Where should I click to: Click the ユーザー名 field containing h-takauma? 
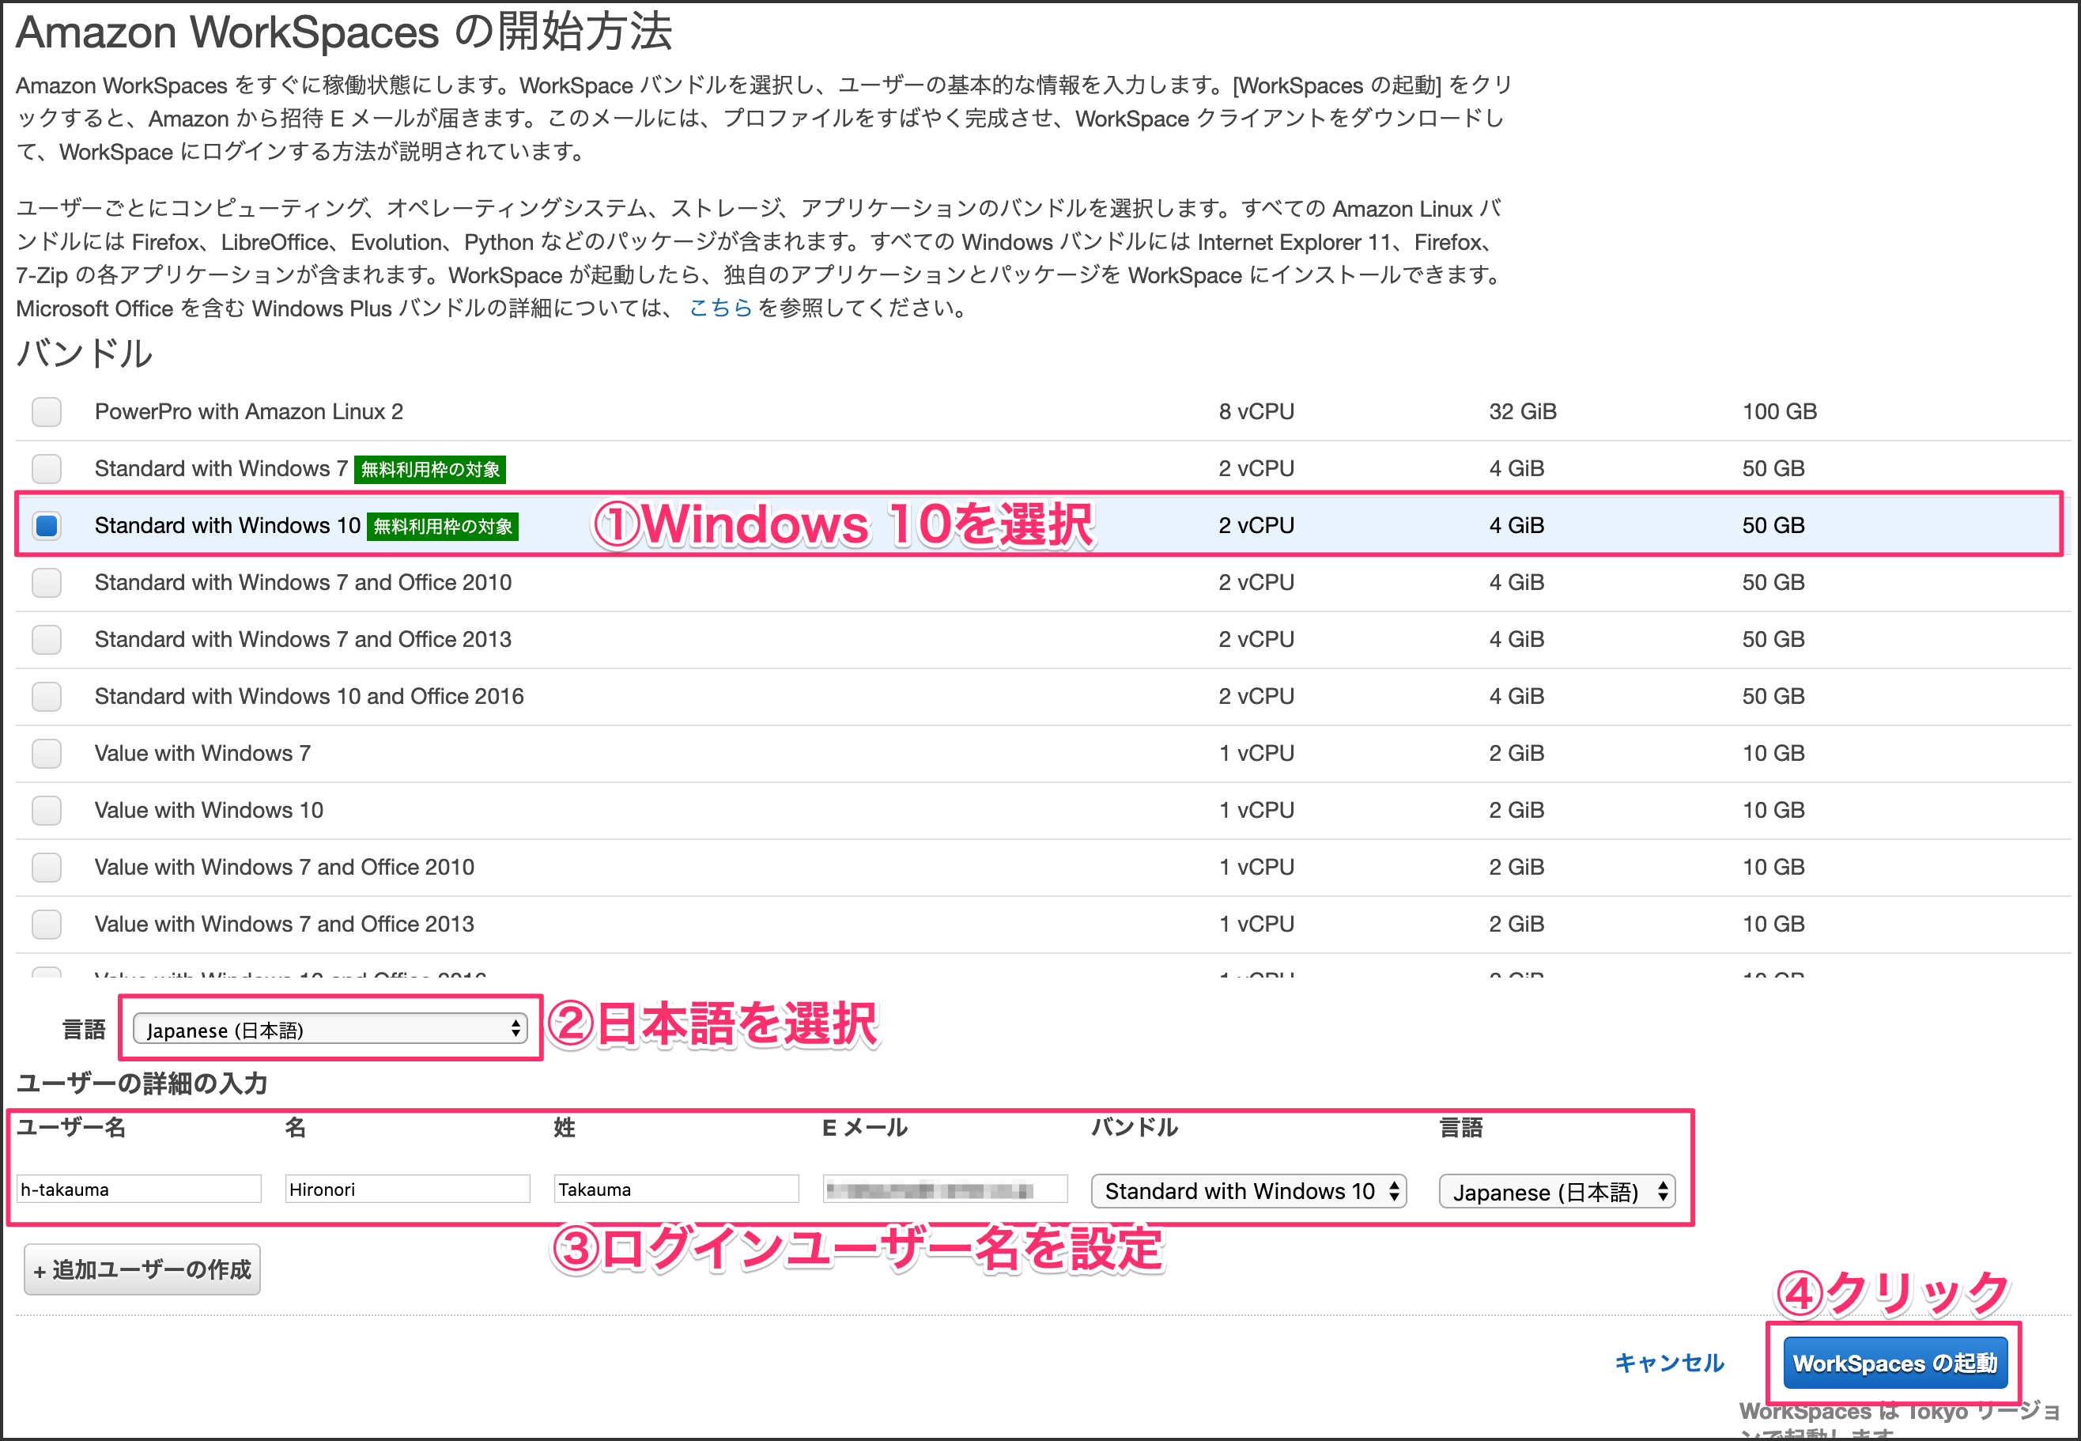point(138,1189)
